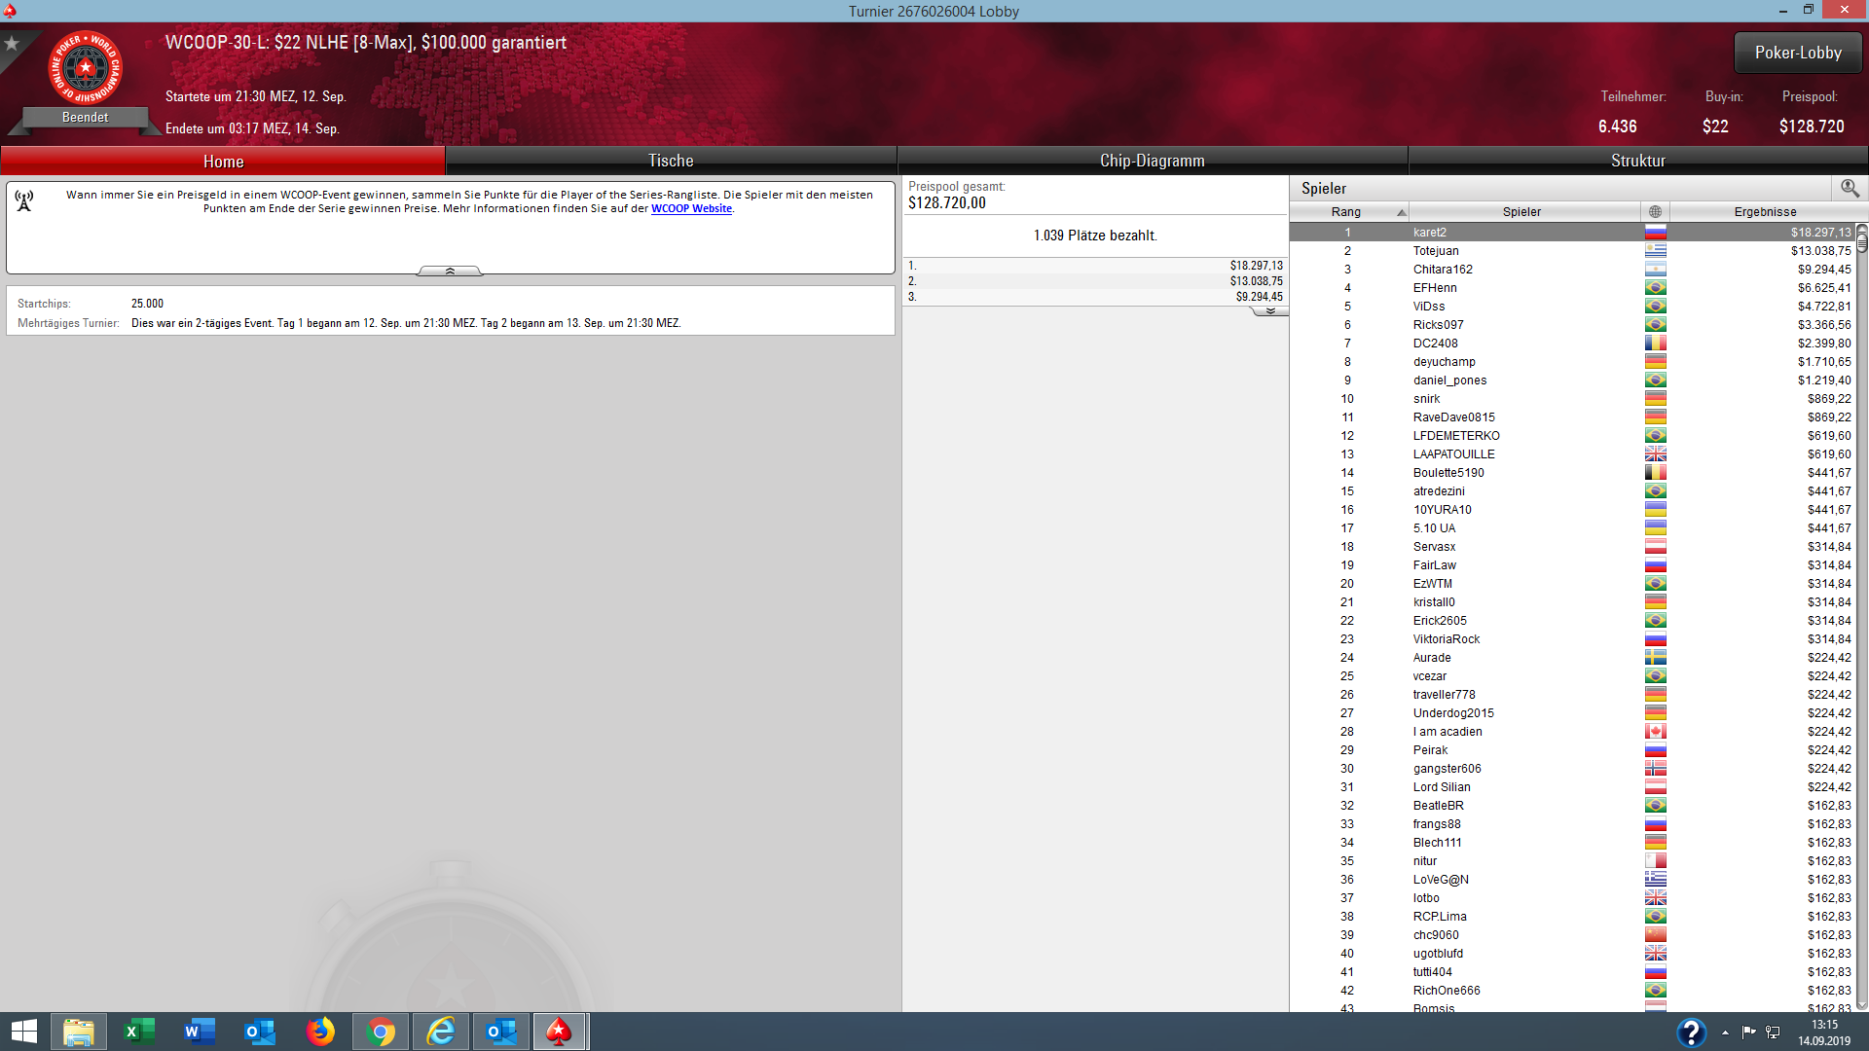Click the player search magnifier icon
Image resolution: width=1869 pixels, height=1051 pixels.
pyautogui.click(x=1850, y=188)
